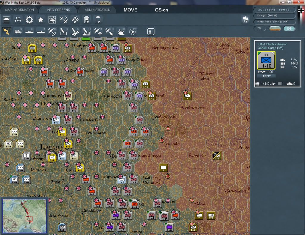The height and width of the screenshot is (235, 305).
Task: Open the ADMINISTRATION tab
Action: click(x=97, y=10)
